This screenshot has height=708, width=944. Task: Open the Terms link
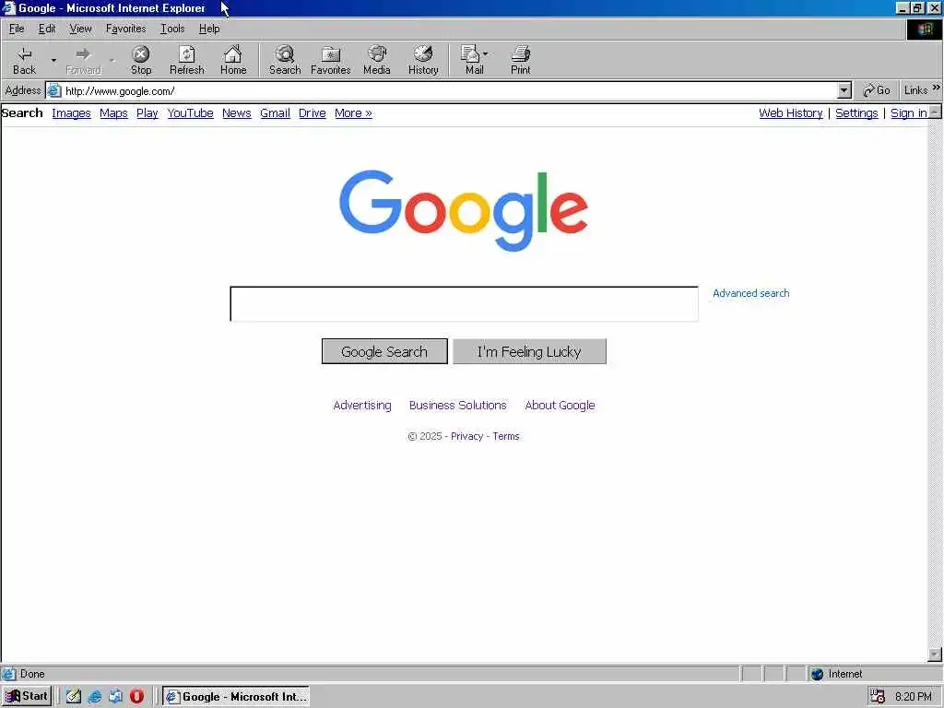(x=506, y=436)
